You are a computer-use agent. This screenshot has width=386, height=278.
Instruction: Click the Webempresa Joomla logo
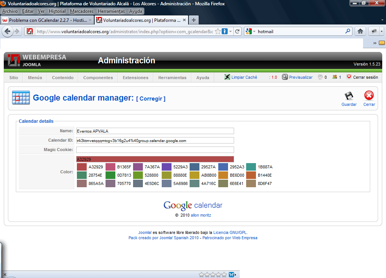coord(37,61)
